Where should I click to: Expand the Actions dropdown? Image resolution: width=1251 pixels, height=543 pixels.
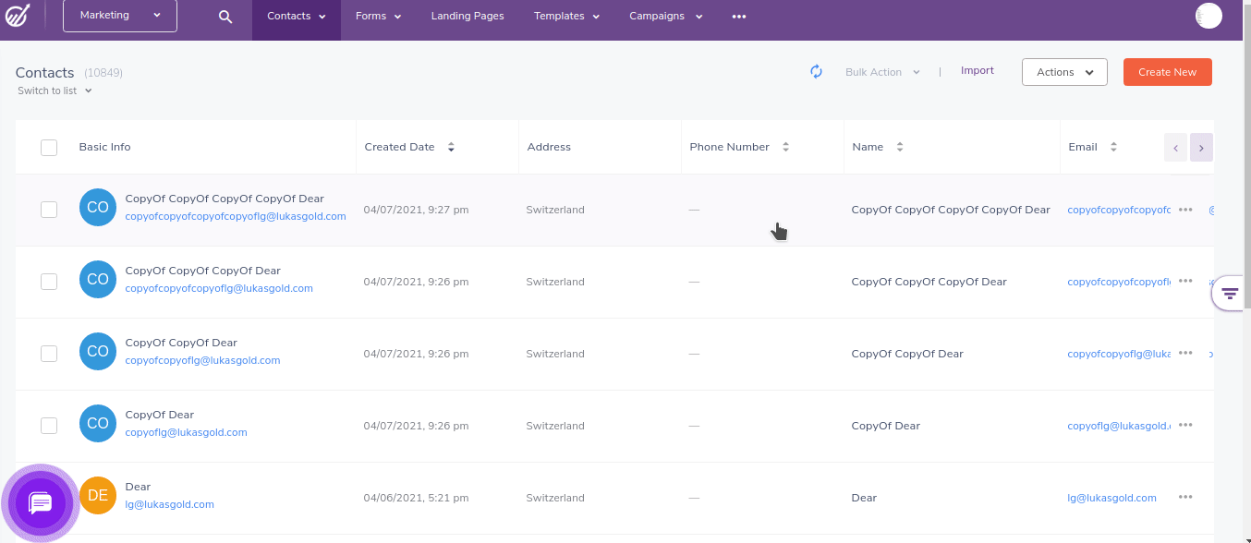(x=1064, y=72)
